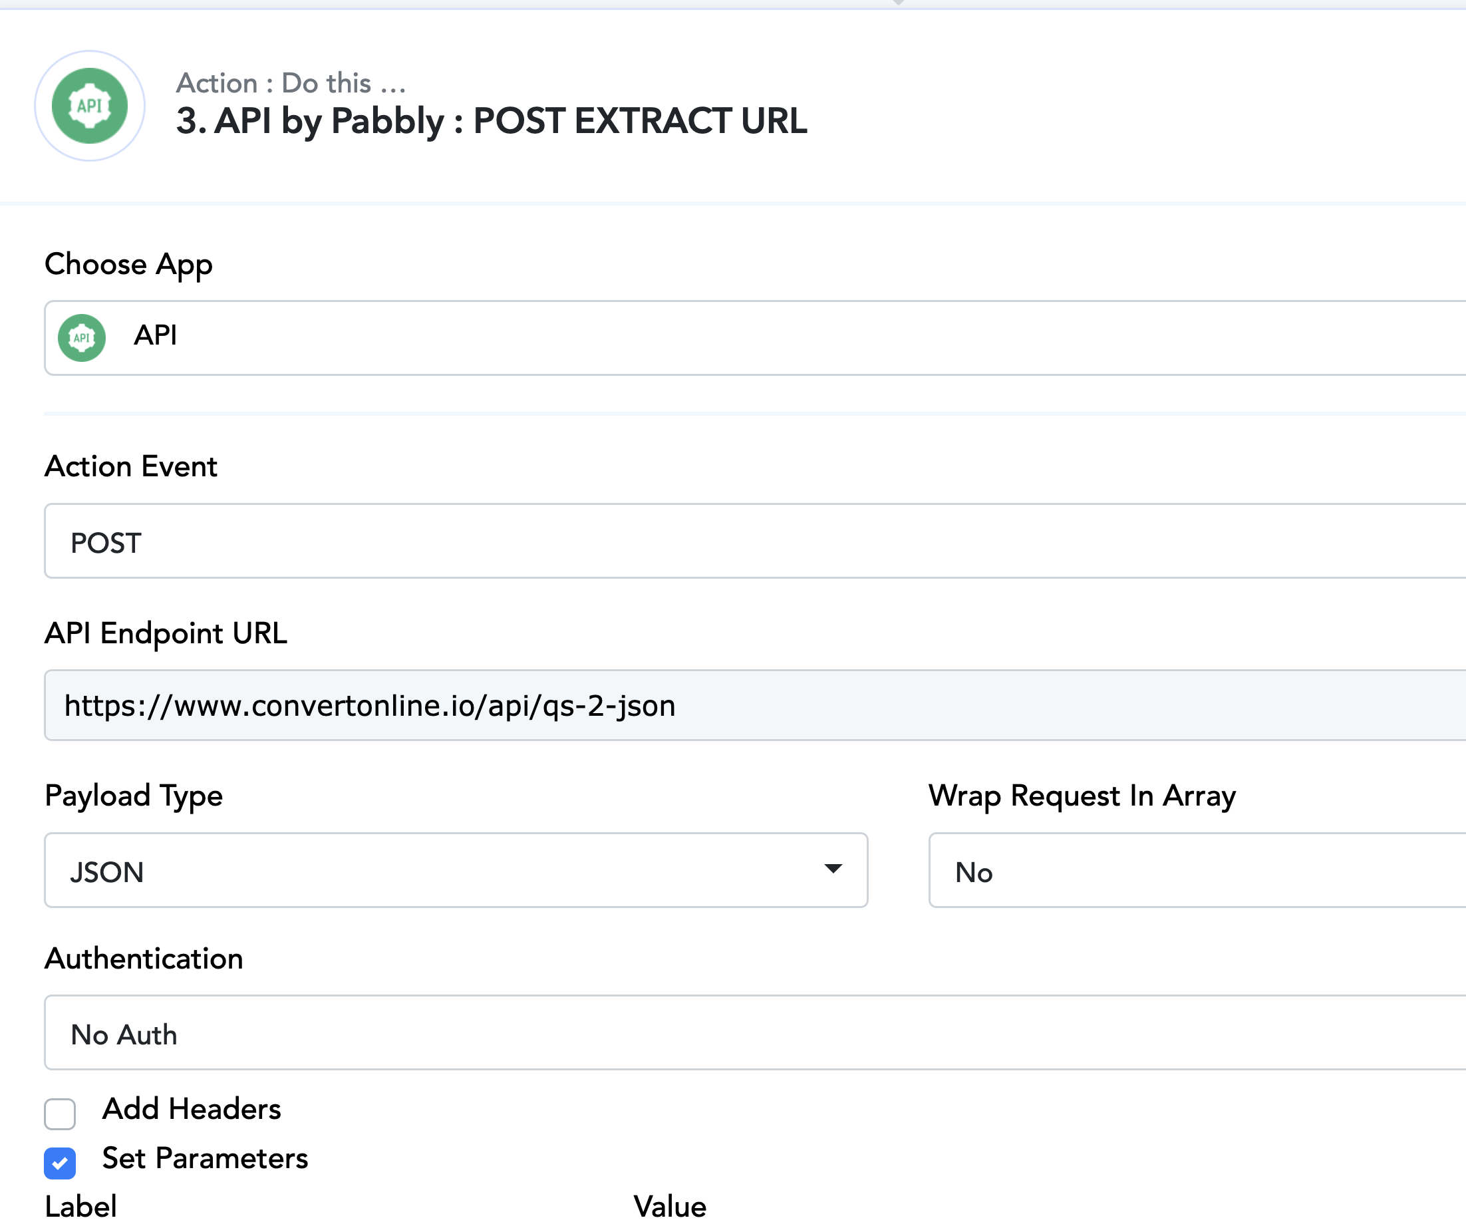Open the Action Event POST dropdown

(755, 541)
